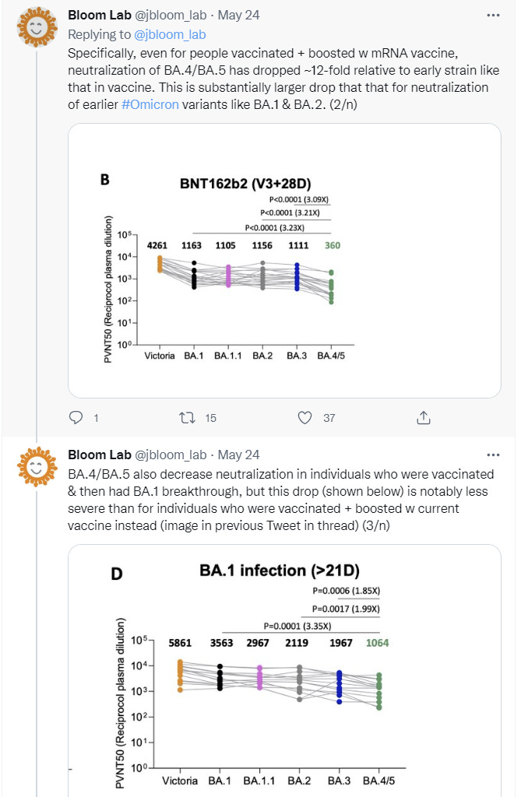Viewport: 521px width, 797px height.
Task: Open the more options menu on the second tweet
Action: pos(492,455)
